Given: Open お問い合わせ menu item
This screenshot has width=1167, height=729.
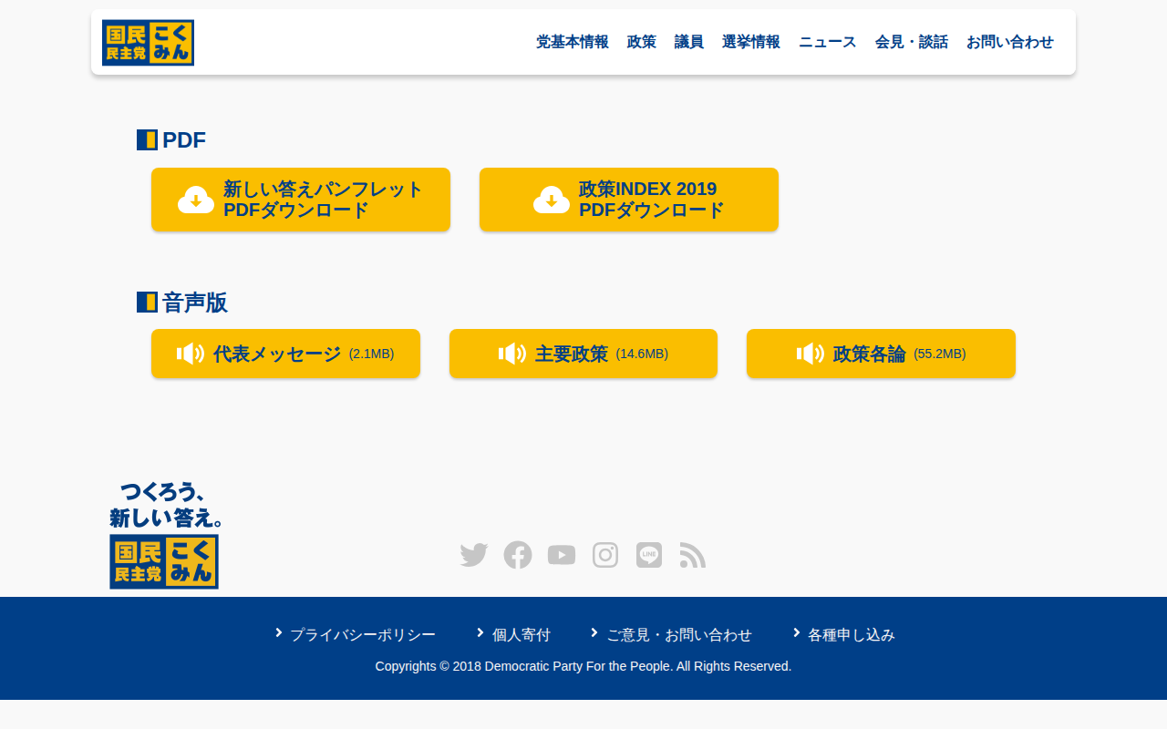Looking at the screenshot, I should click(1010, 42).
